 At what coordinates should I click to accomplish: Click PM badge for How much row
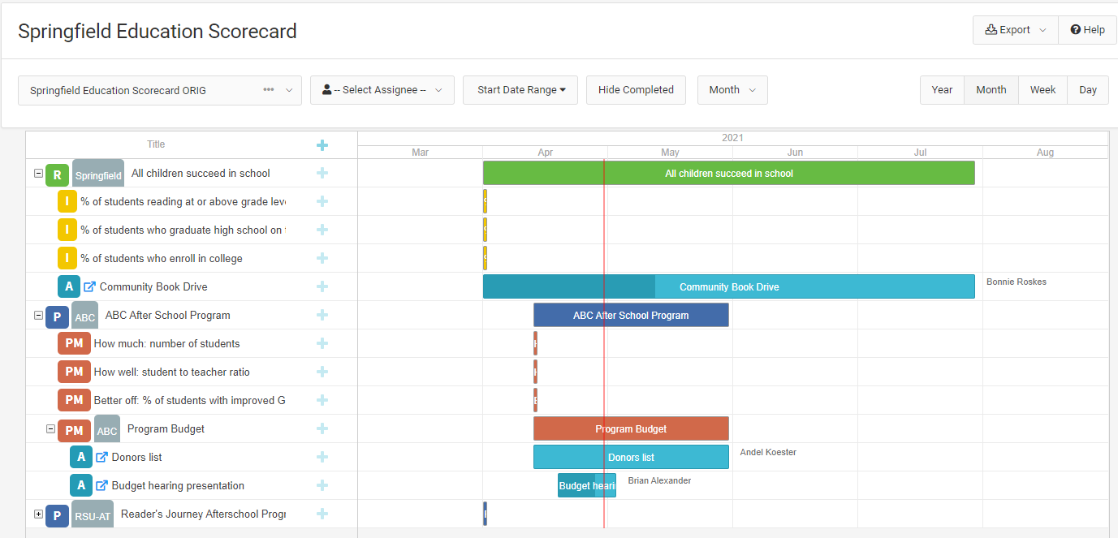click(x=74, y=343)
